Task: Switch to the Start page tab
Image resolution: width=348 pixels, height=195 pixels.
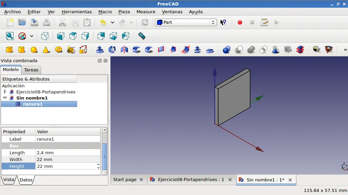Action: coord(125,180)
